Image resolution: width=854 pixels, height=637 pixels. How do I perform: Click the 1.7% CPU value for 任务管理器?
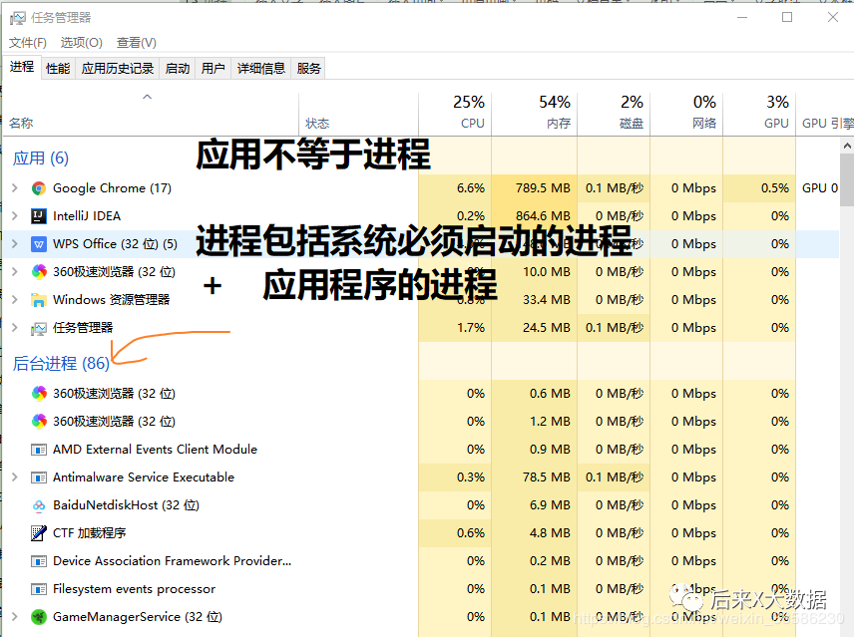point(471,328)
